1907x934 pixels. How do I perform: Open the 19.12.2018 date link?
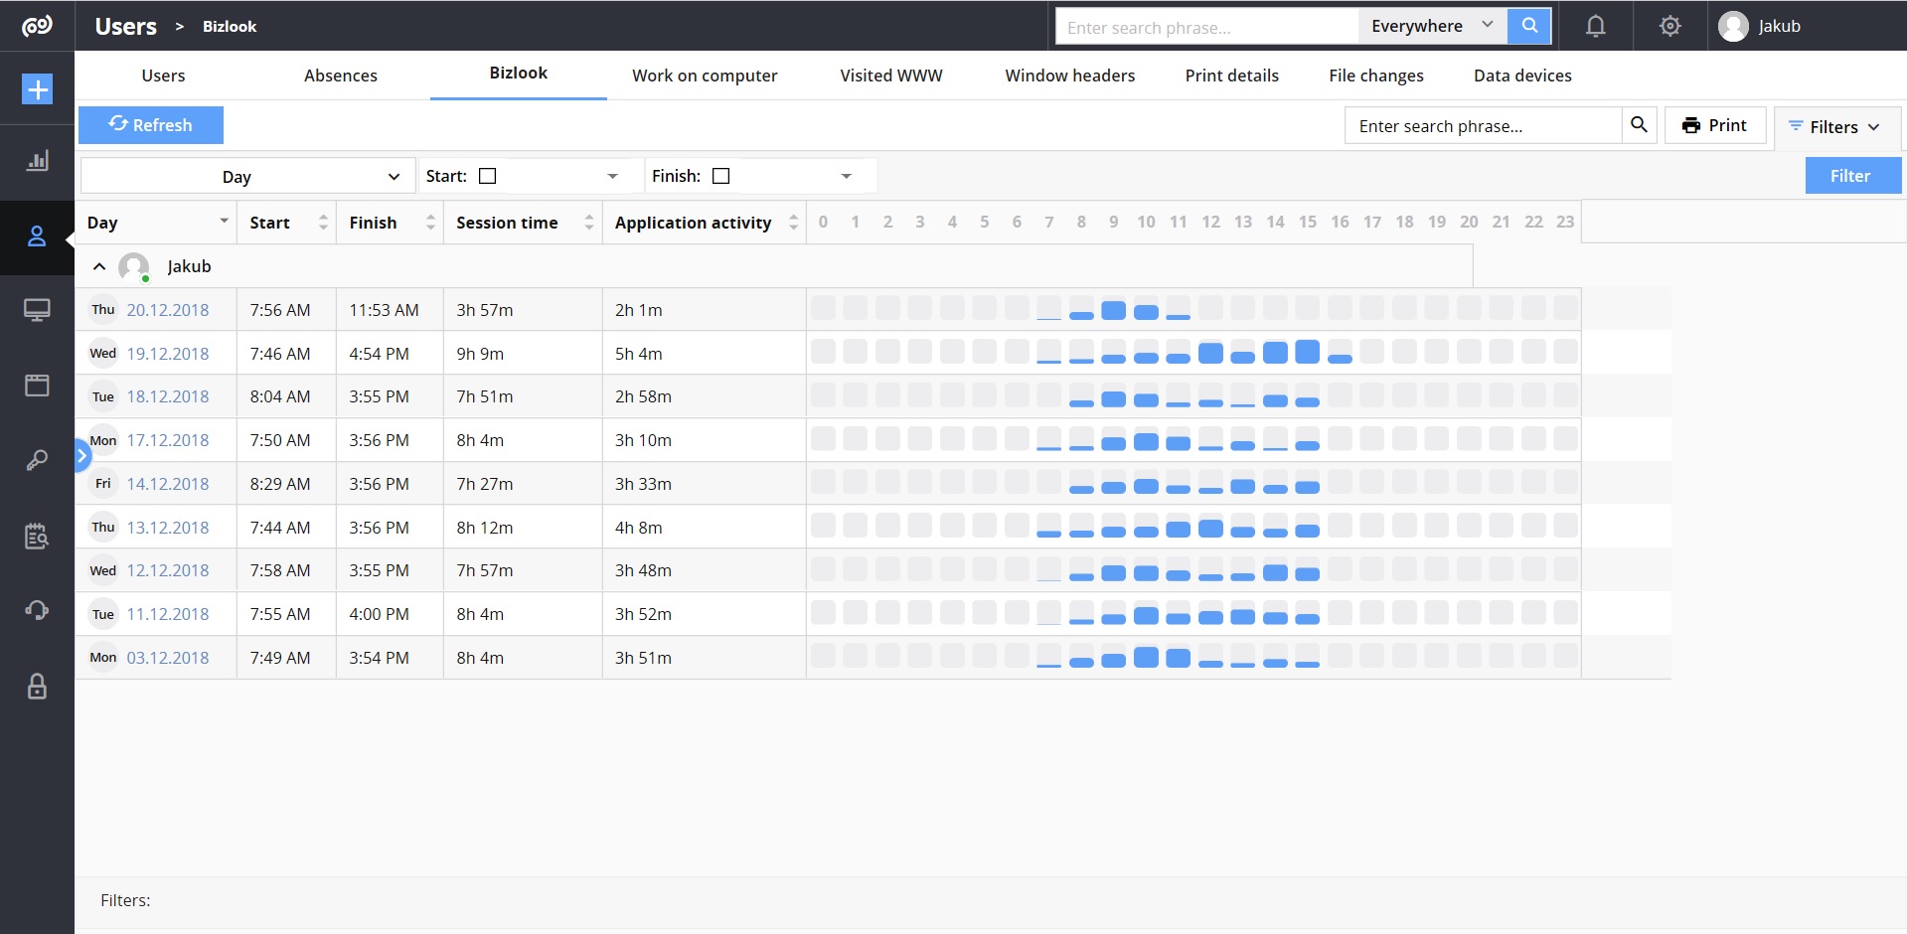coord(168,354)
